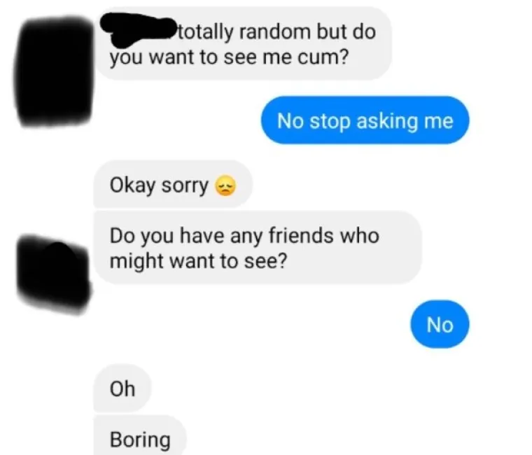Tap the 'Do you have any friends' message
The width and height of the screenshot is (532, 455).
pos(258,247)
